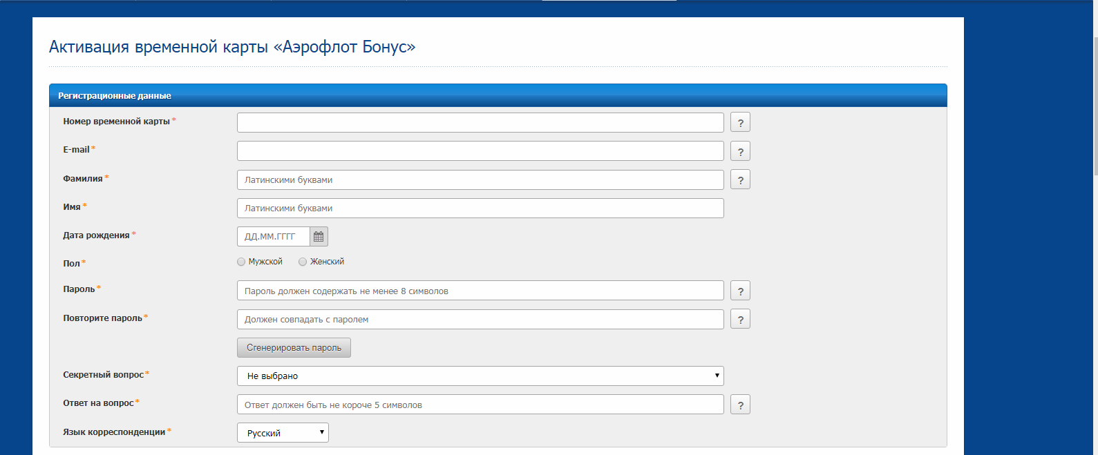Viewport: 1098px width, 455px height.
Task: Select Мужской gender radio button
Action: (x=241, y=262)
